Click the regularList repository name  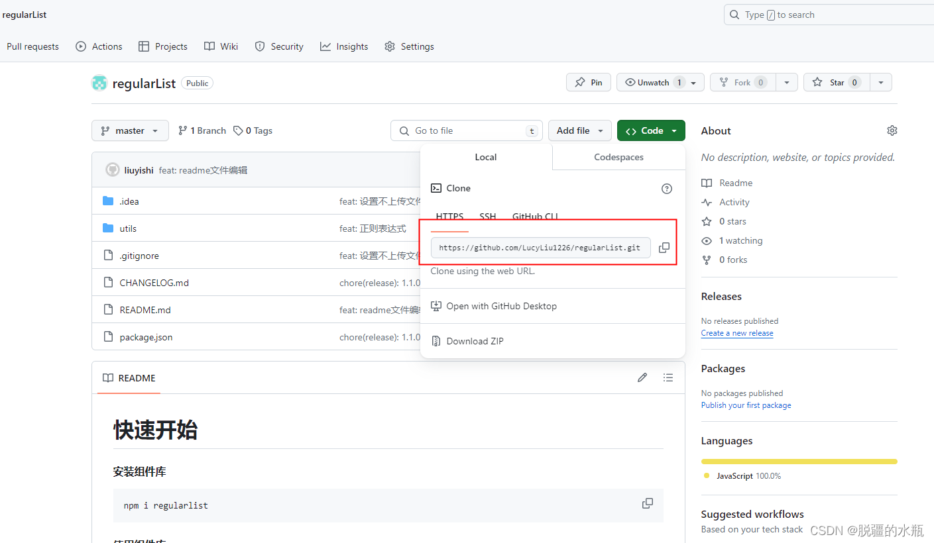pos(144,83)
